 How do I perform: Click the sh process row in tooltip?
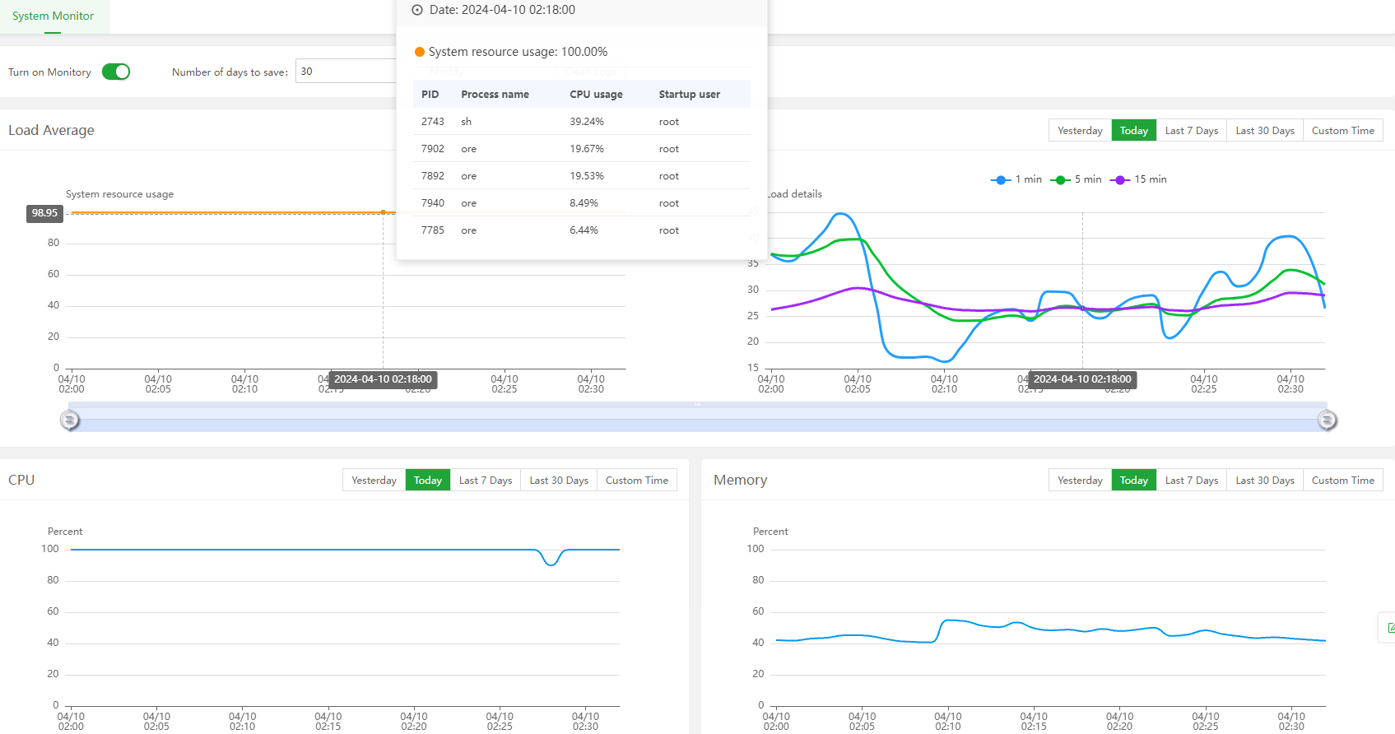pyautogui.click(x=581, y=122)
